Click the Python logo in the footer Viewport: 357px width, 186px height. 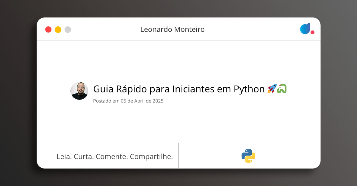pyautogui.click(x=248, y=156)
